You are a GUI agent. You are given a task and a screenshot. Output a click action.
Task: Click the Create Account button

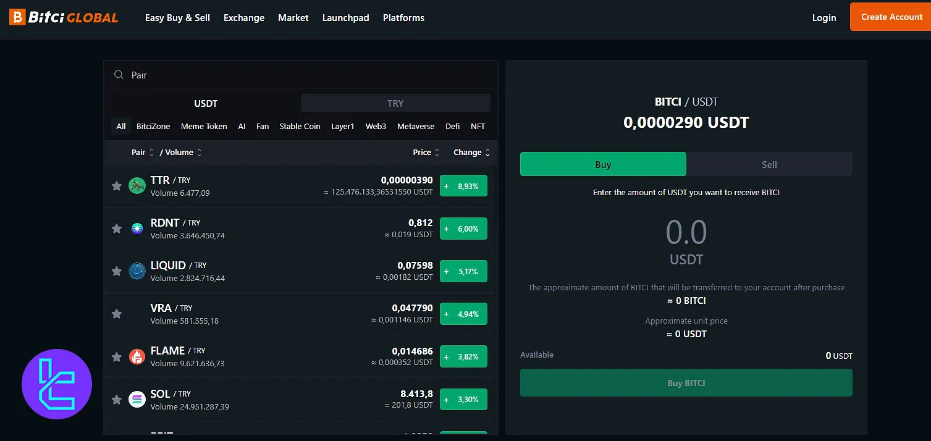point(891,17)
